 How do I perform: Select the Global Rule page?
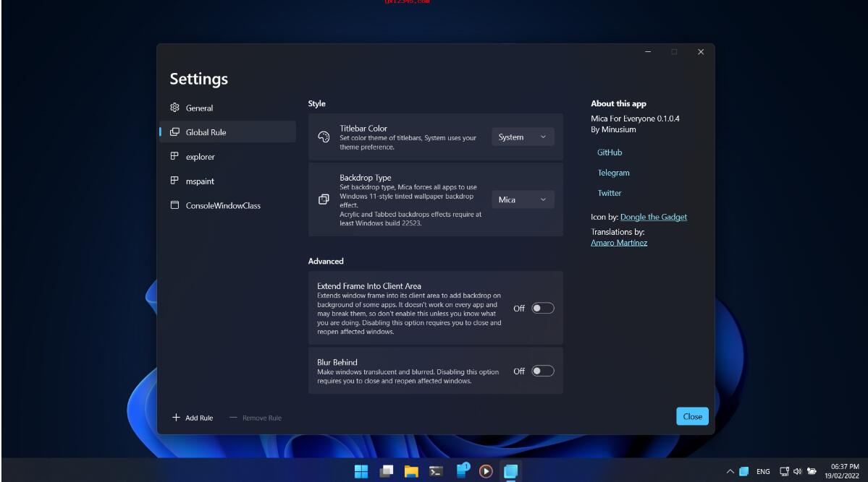227,132
